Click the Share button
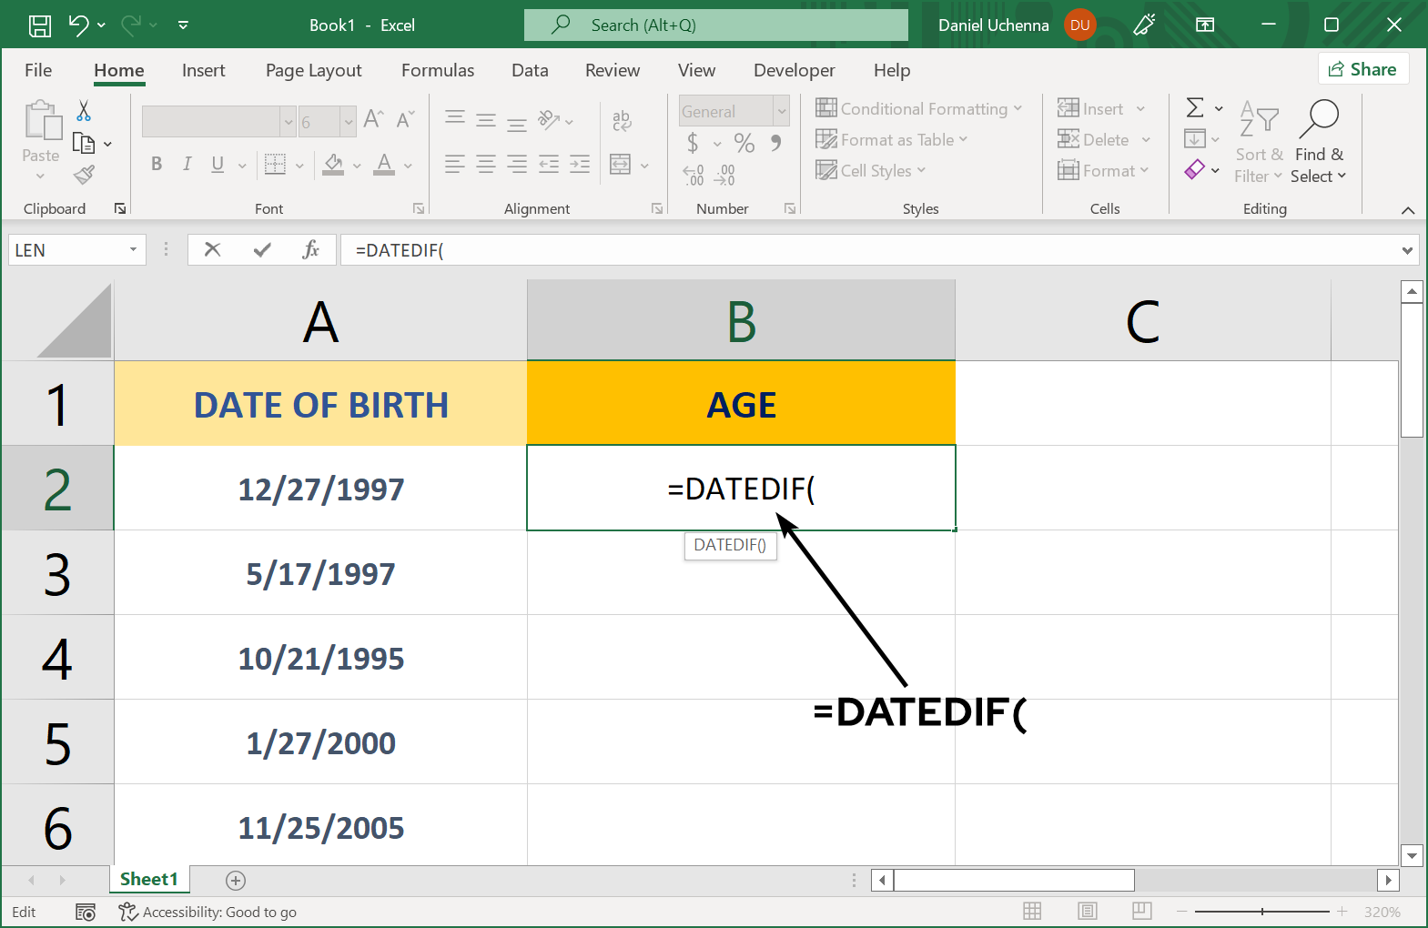The width and height of the screenshot is (1428, 928). [1362, 69]
